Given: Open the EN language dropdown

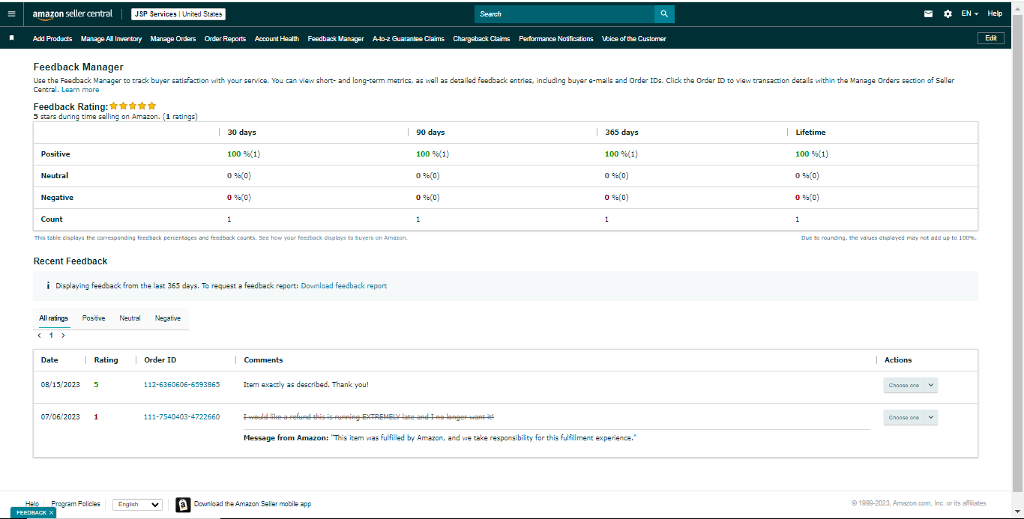Looking at the screenshot, I should (970, 13).
